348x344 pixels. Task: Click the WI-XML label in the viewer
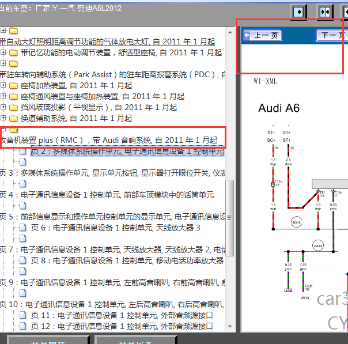pos(266,81)
